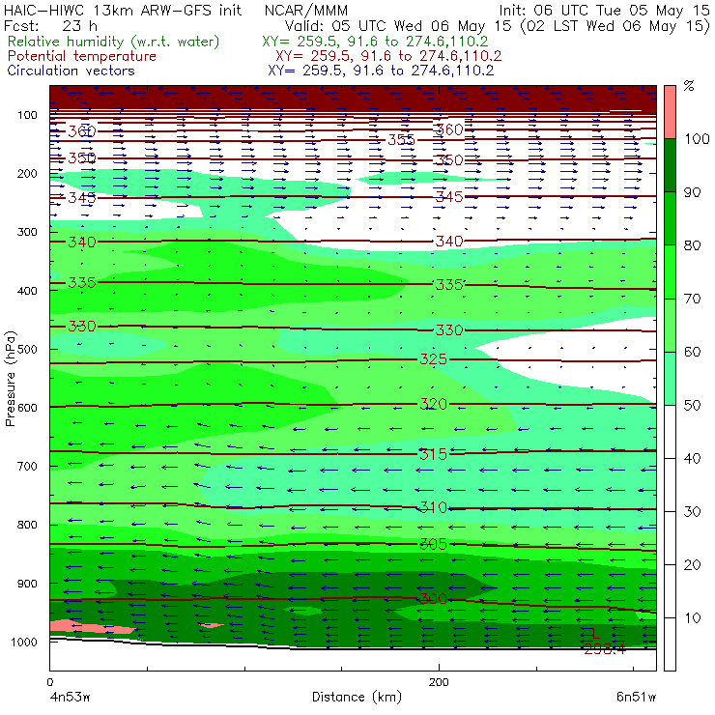This screenshot has width=715, height=715.
Task: Pick the 50–60% aqua green colorbar segment
Action: tap(670, 379)
